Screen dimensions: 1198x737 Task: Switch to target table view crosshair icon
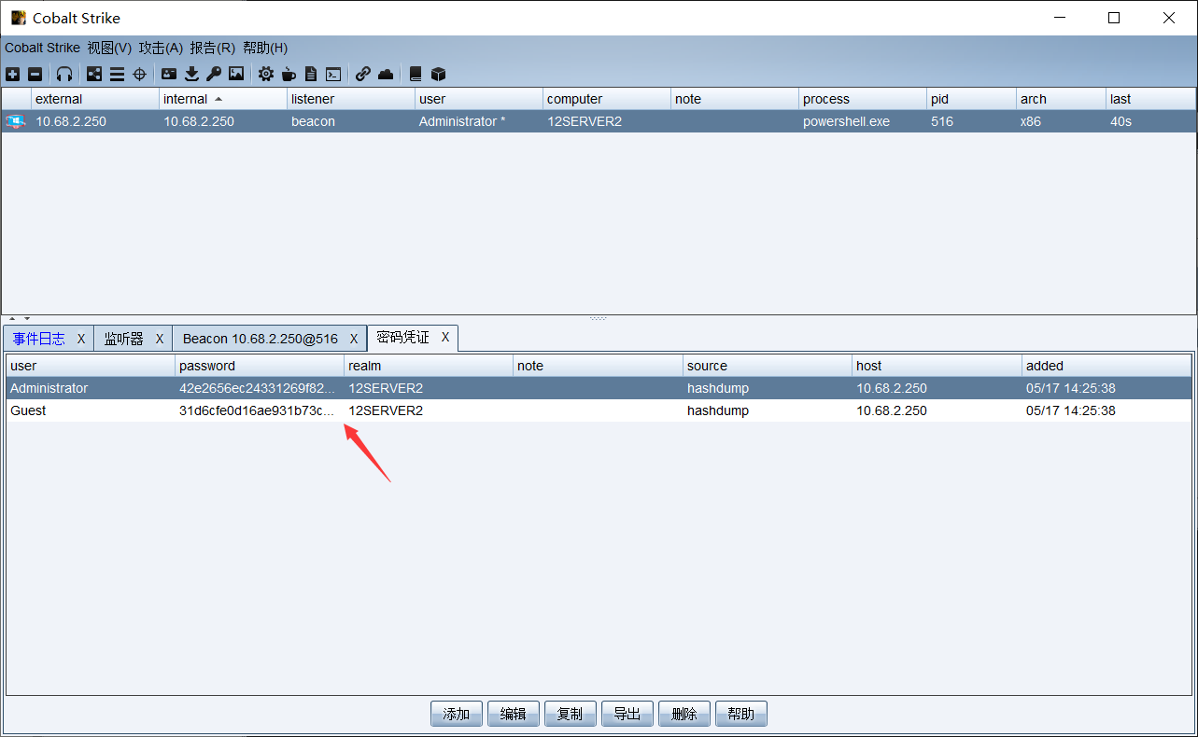[x=139, y=74]
